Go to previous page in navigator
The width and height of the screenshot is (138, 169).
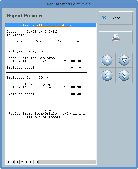pyautogui.click(x=17, y=162)
